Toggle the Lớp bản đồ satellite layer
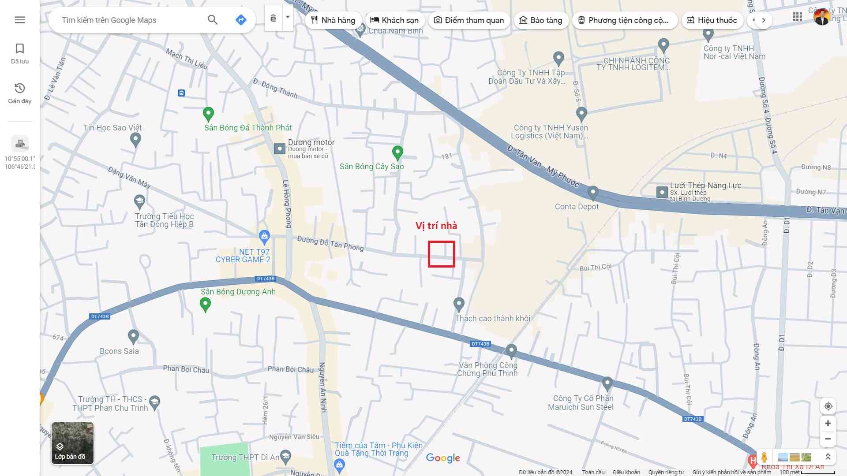 (x=72, y=443)
